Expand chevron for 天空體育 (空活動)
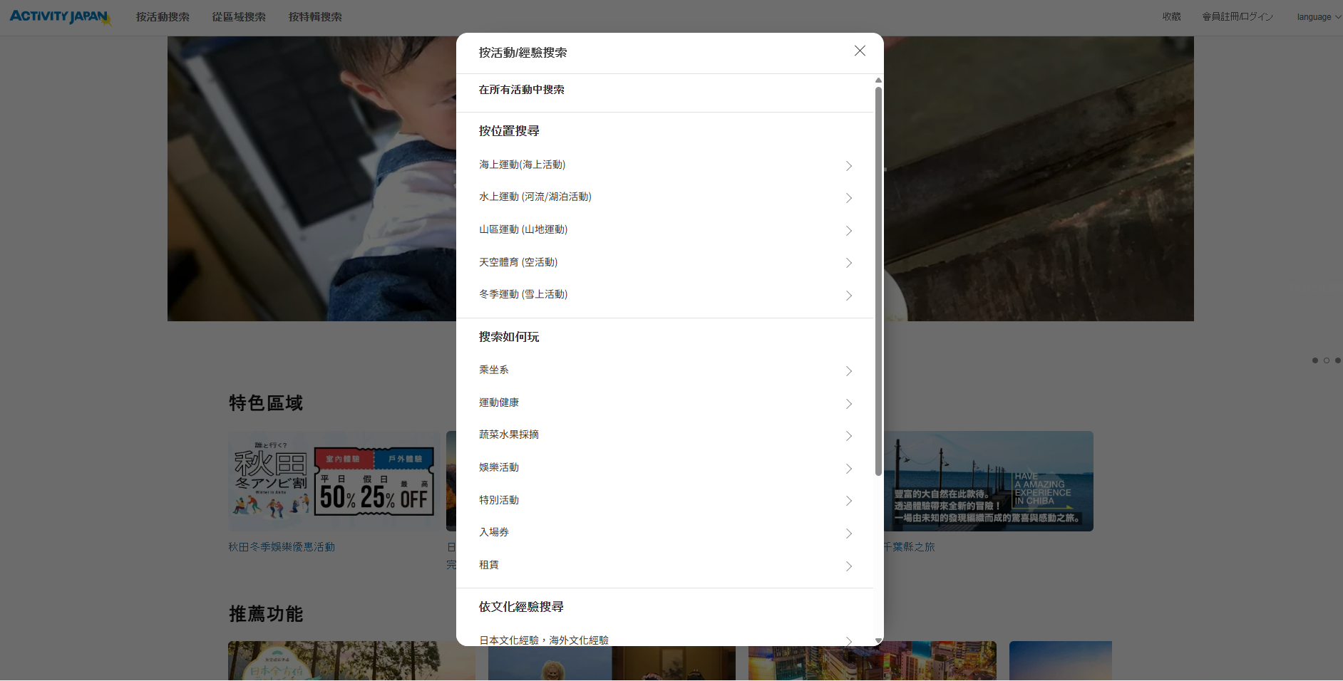The image size is (1343, 681). (849, 263)
